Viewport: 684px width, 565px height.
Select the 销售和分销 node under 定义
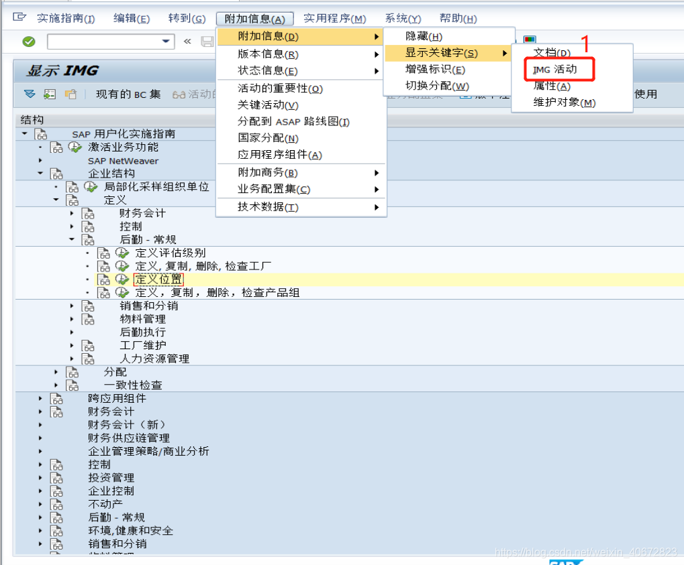click(149, 306)
